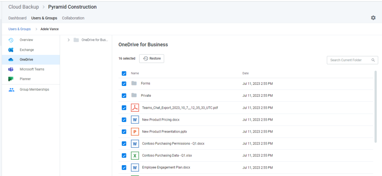The width and height of the screenshot is (382, 176).
Task: Select Overview in the sidebar
Action: pyautogui.click(x=31, y=40)
